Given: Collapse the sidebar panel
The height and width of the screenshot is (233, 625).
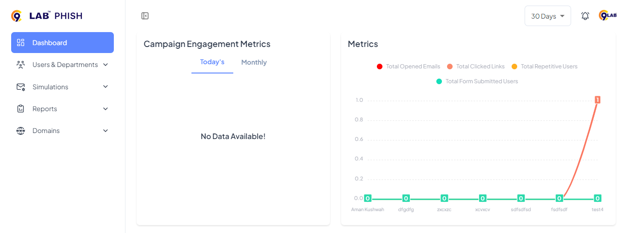Looking at the screenshot, I should point(145,16).
